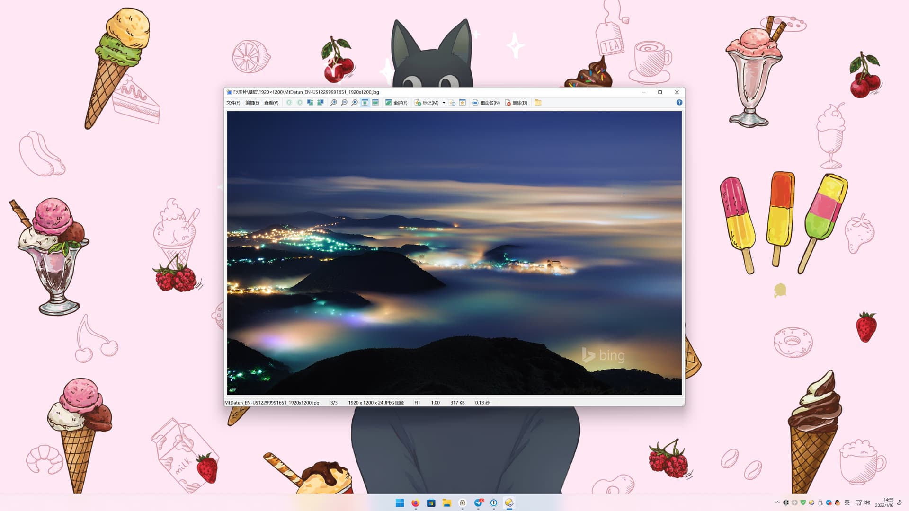Toggle the fill window view mode button
This screenshot has height=511, width=909.
click(x=375, y=103)
